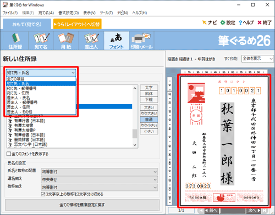
Task: Click the red X 終了 exit icon
Action: [265, 22]
